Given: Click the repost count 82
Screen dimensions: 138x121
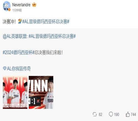Looking at the screenshot, I should 100,114.
